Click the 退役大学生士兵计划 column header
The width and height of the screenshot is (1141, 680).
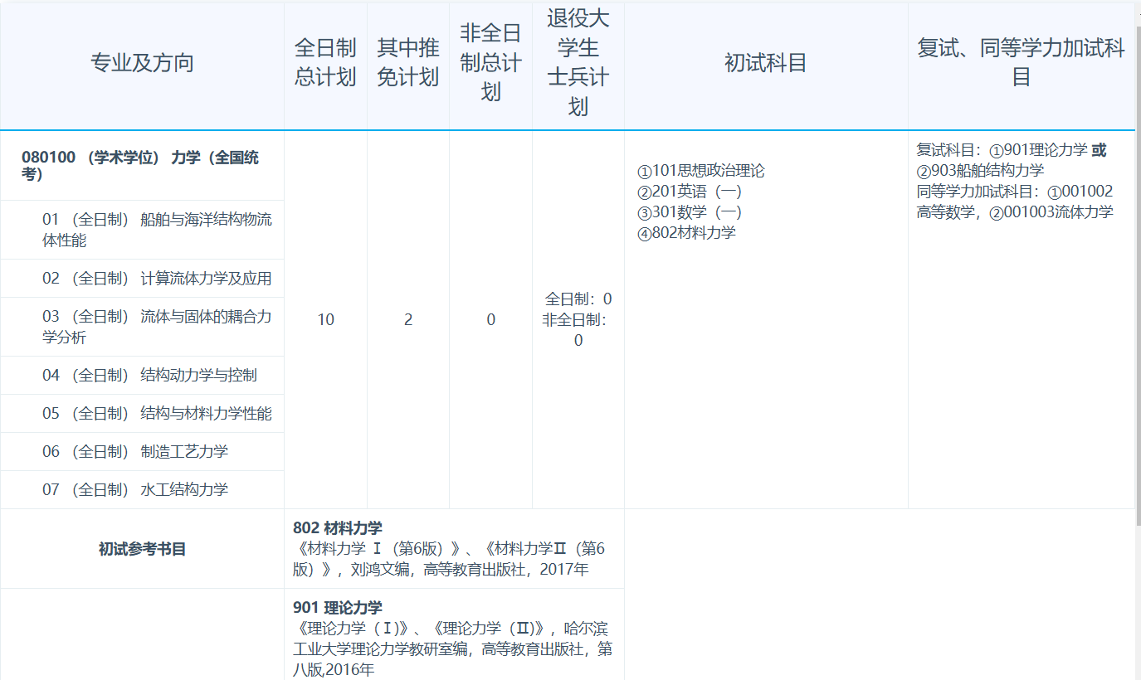[x=578, y=63]
